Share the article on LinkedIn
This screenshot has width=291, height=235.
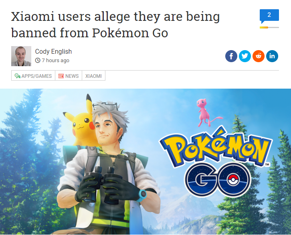click(272, 56)
